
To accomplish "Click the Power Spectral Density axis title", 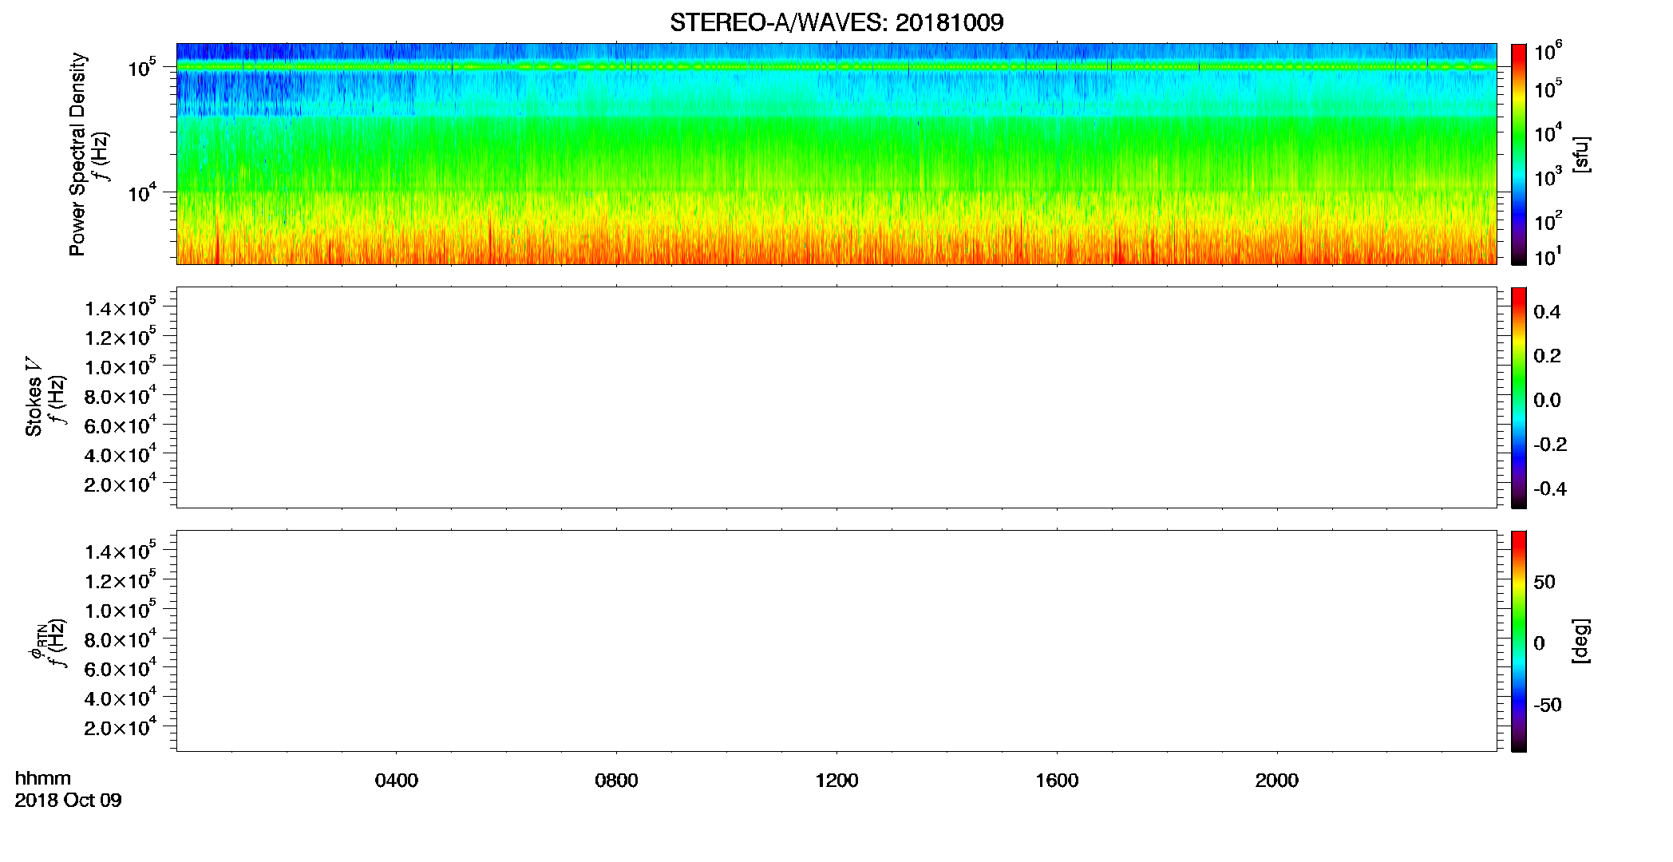I will tap(77, 154).
